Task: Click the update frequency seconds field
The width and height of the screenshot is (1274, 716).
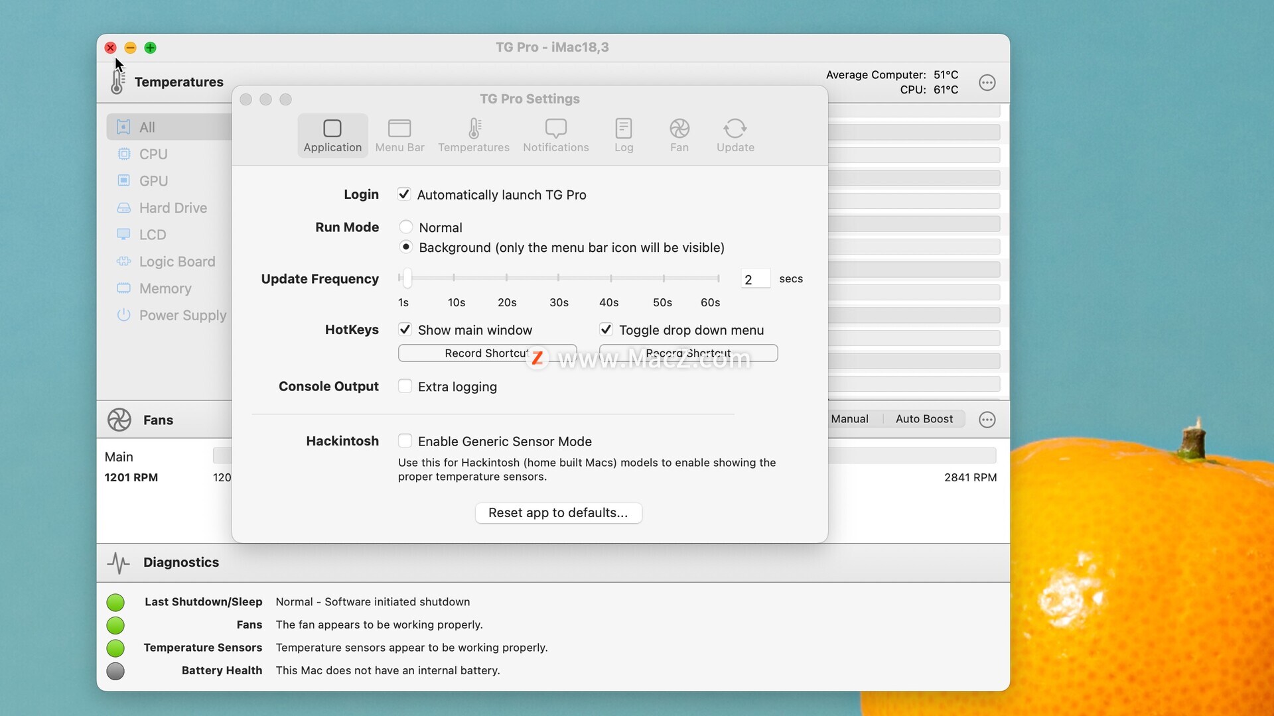Action: pyautogui.click(x=755, y=279)
